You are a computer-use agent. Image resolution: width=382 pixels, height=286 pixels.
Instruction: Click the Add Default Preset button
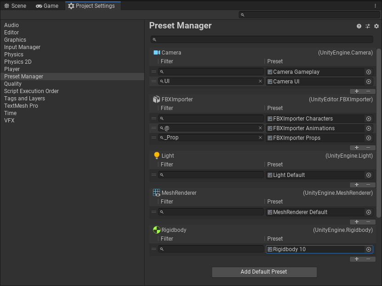264,272
